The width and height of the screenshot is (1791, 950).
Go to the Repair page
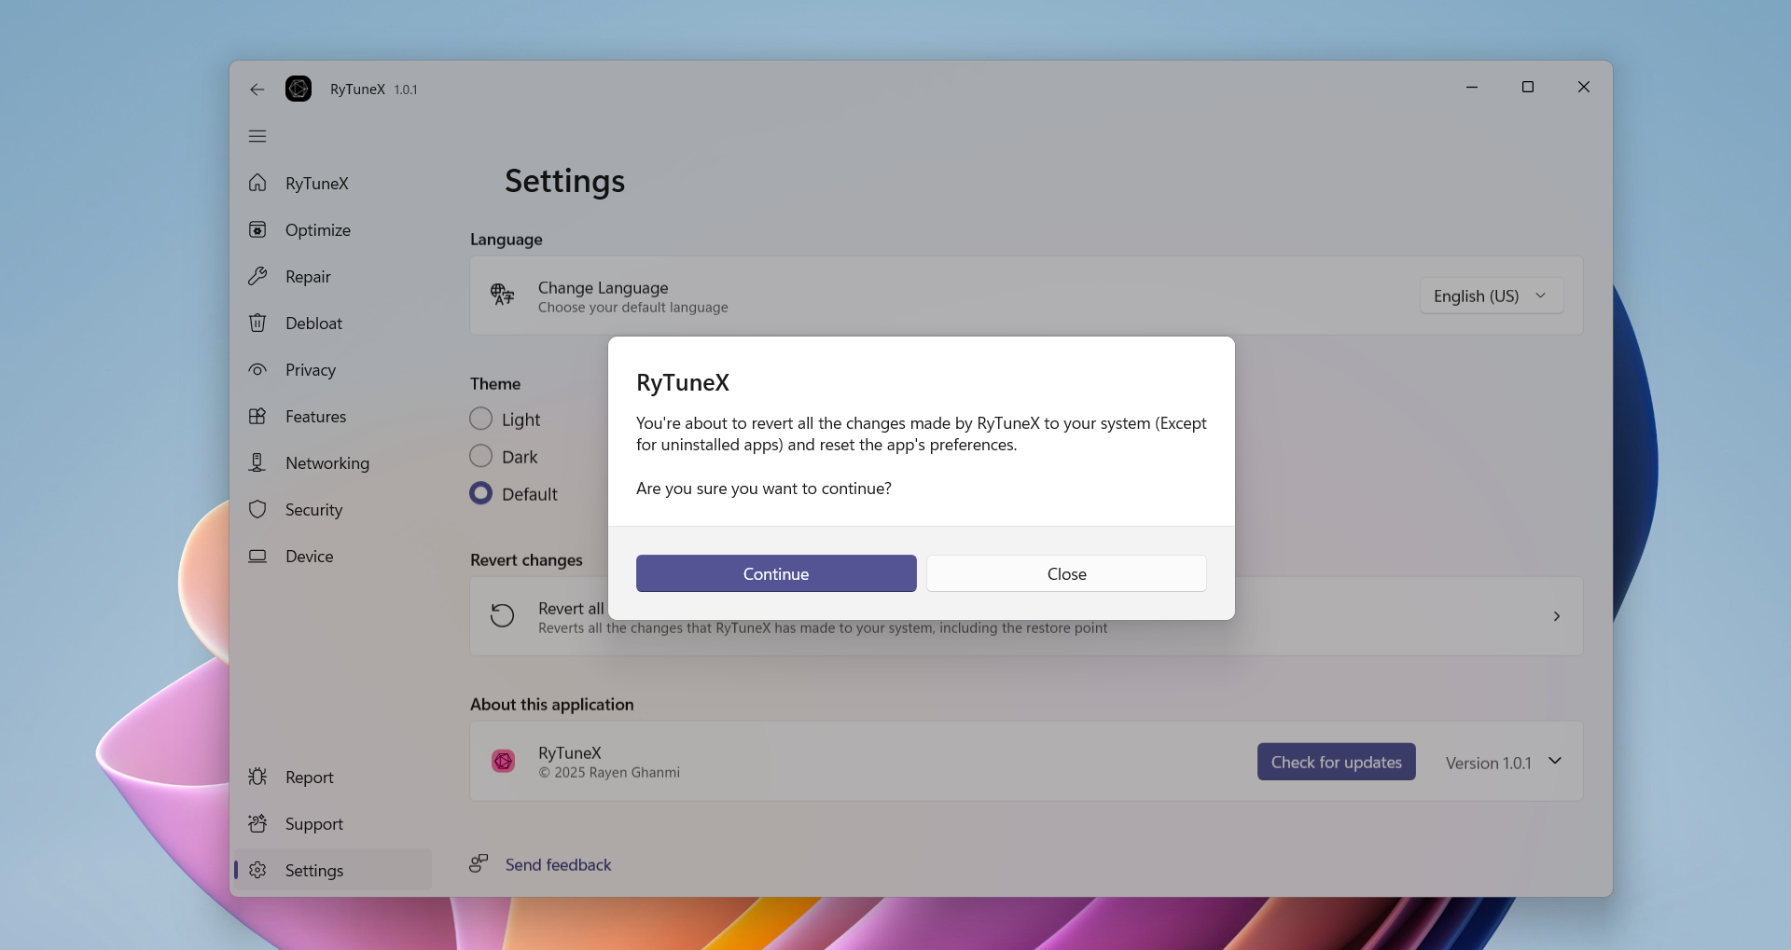click(308, 277)
